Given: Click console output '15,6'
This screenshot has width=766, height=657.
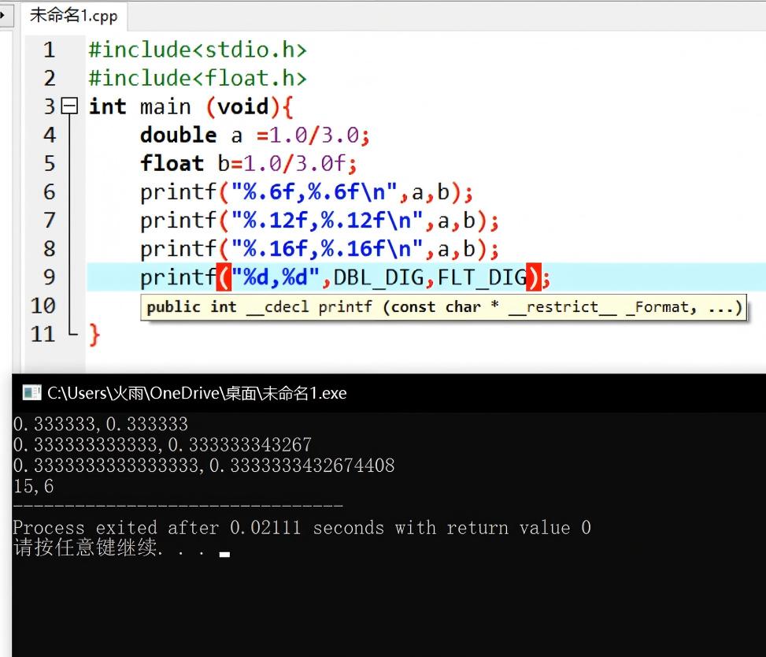Looking at the screenshot, I should click(33, 486).
